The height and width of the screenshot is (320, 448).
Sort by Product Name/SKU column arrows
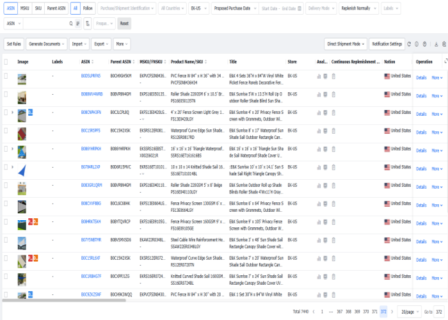click(x=205, y=61)
